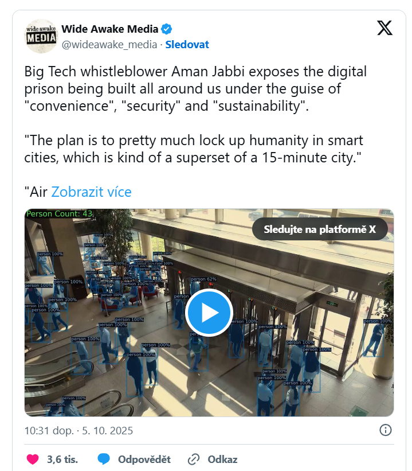Open the X logo link
The image size is (412, 471).
384,28
